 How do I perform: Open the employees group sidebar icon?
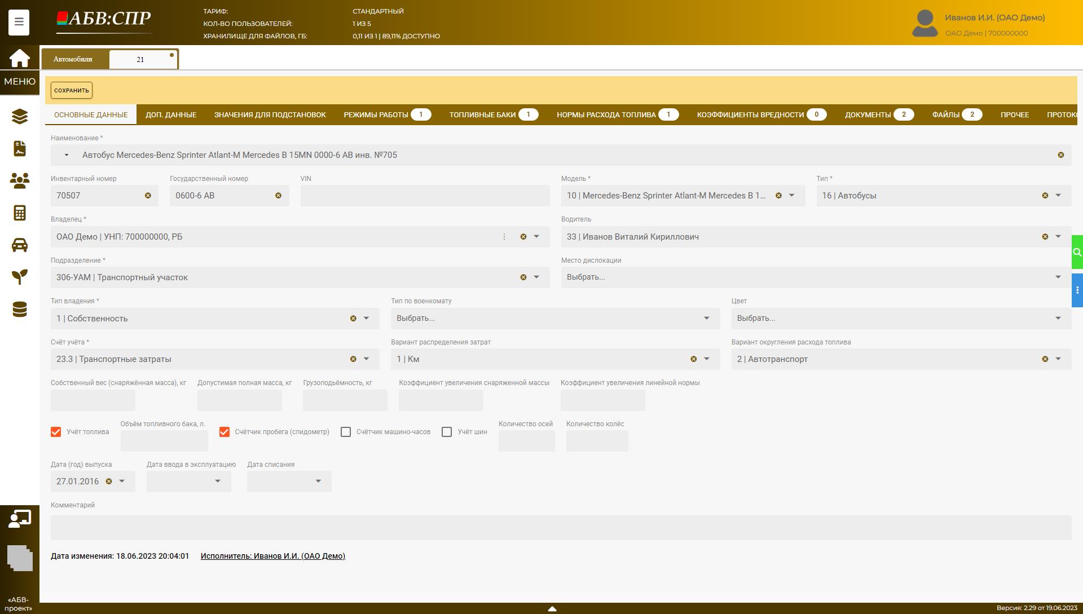pyautogui.click(x=19, y=180)
